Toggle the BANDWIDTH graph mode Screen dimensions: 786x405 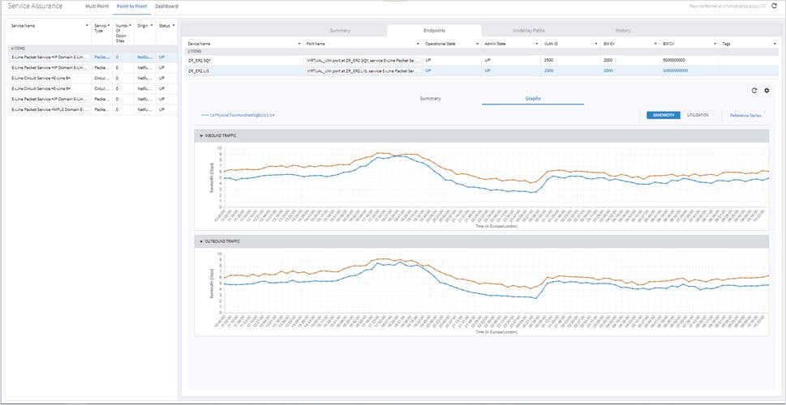click(664, 115)
